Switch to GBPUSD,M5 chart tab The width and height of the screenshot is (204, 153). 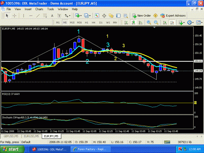[11, 136]
